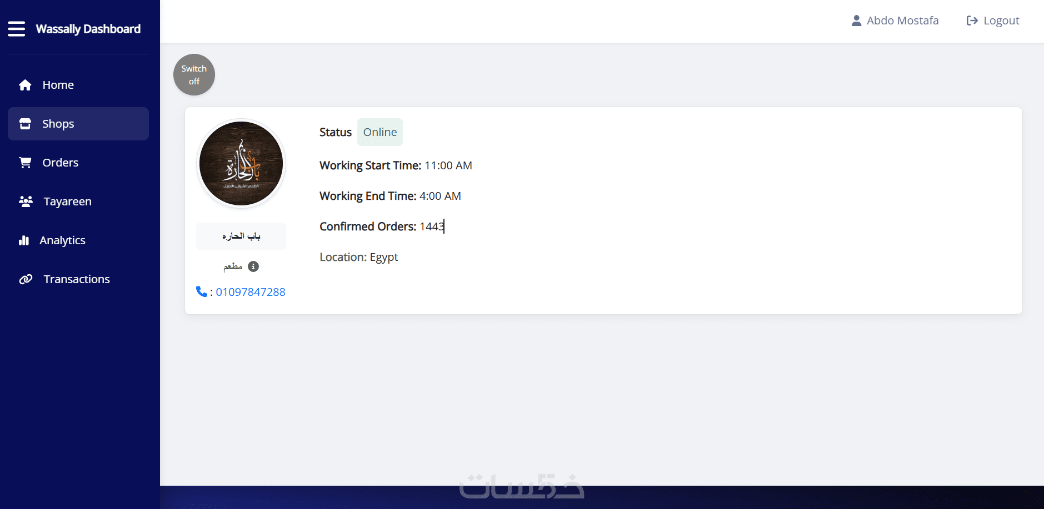Call phone number 01097847288
Viewport: 1044px width, 509px height.
click(x=251, y=292)
